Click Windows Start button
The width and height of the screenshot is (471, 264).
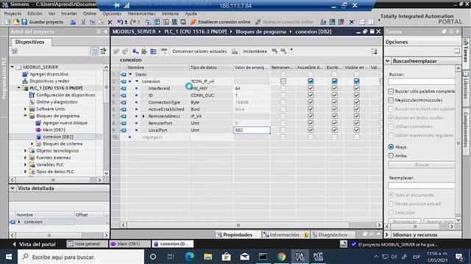click(9, 257)
